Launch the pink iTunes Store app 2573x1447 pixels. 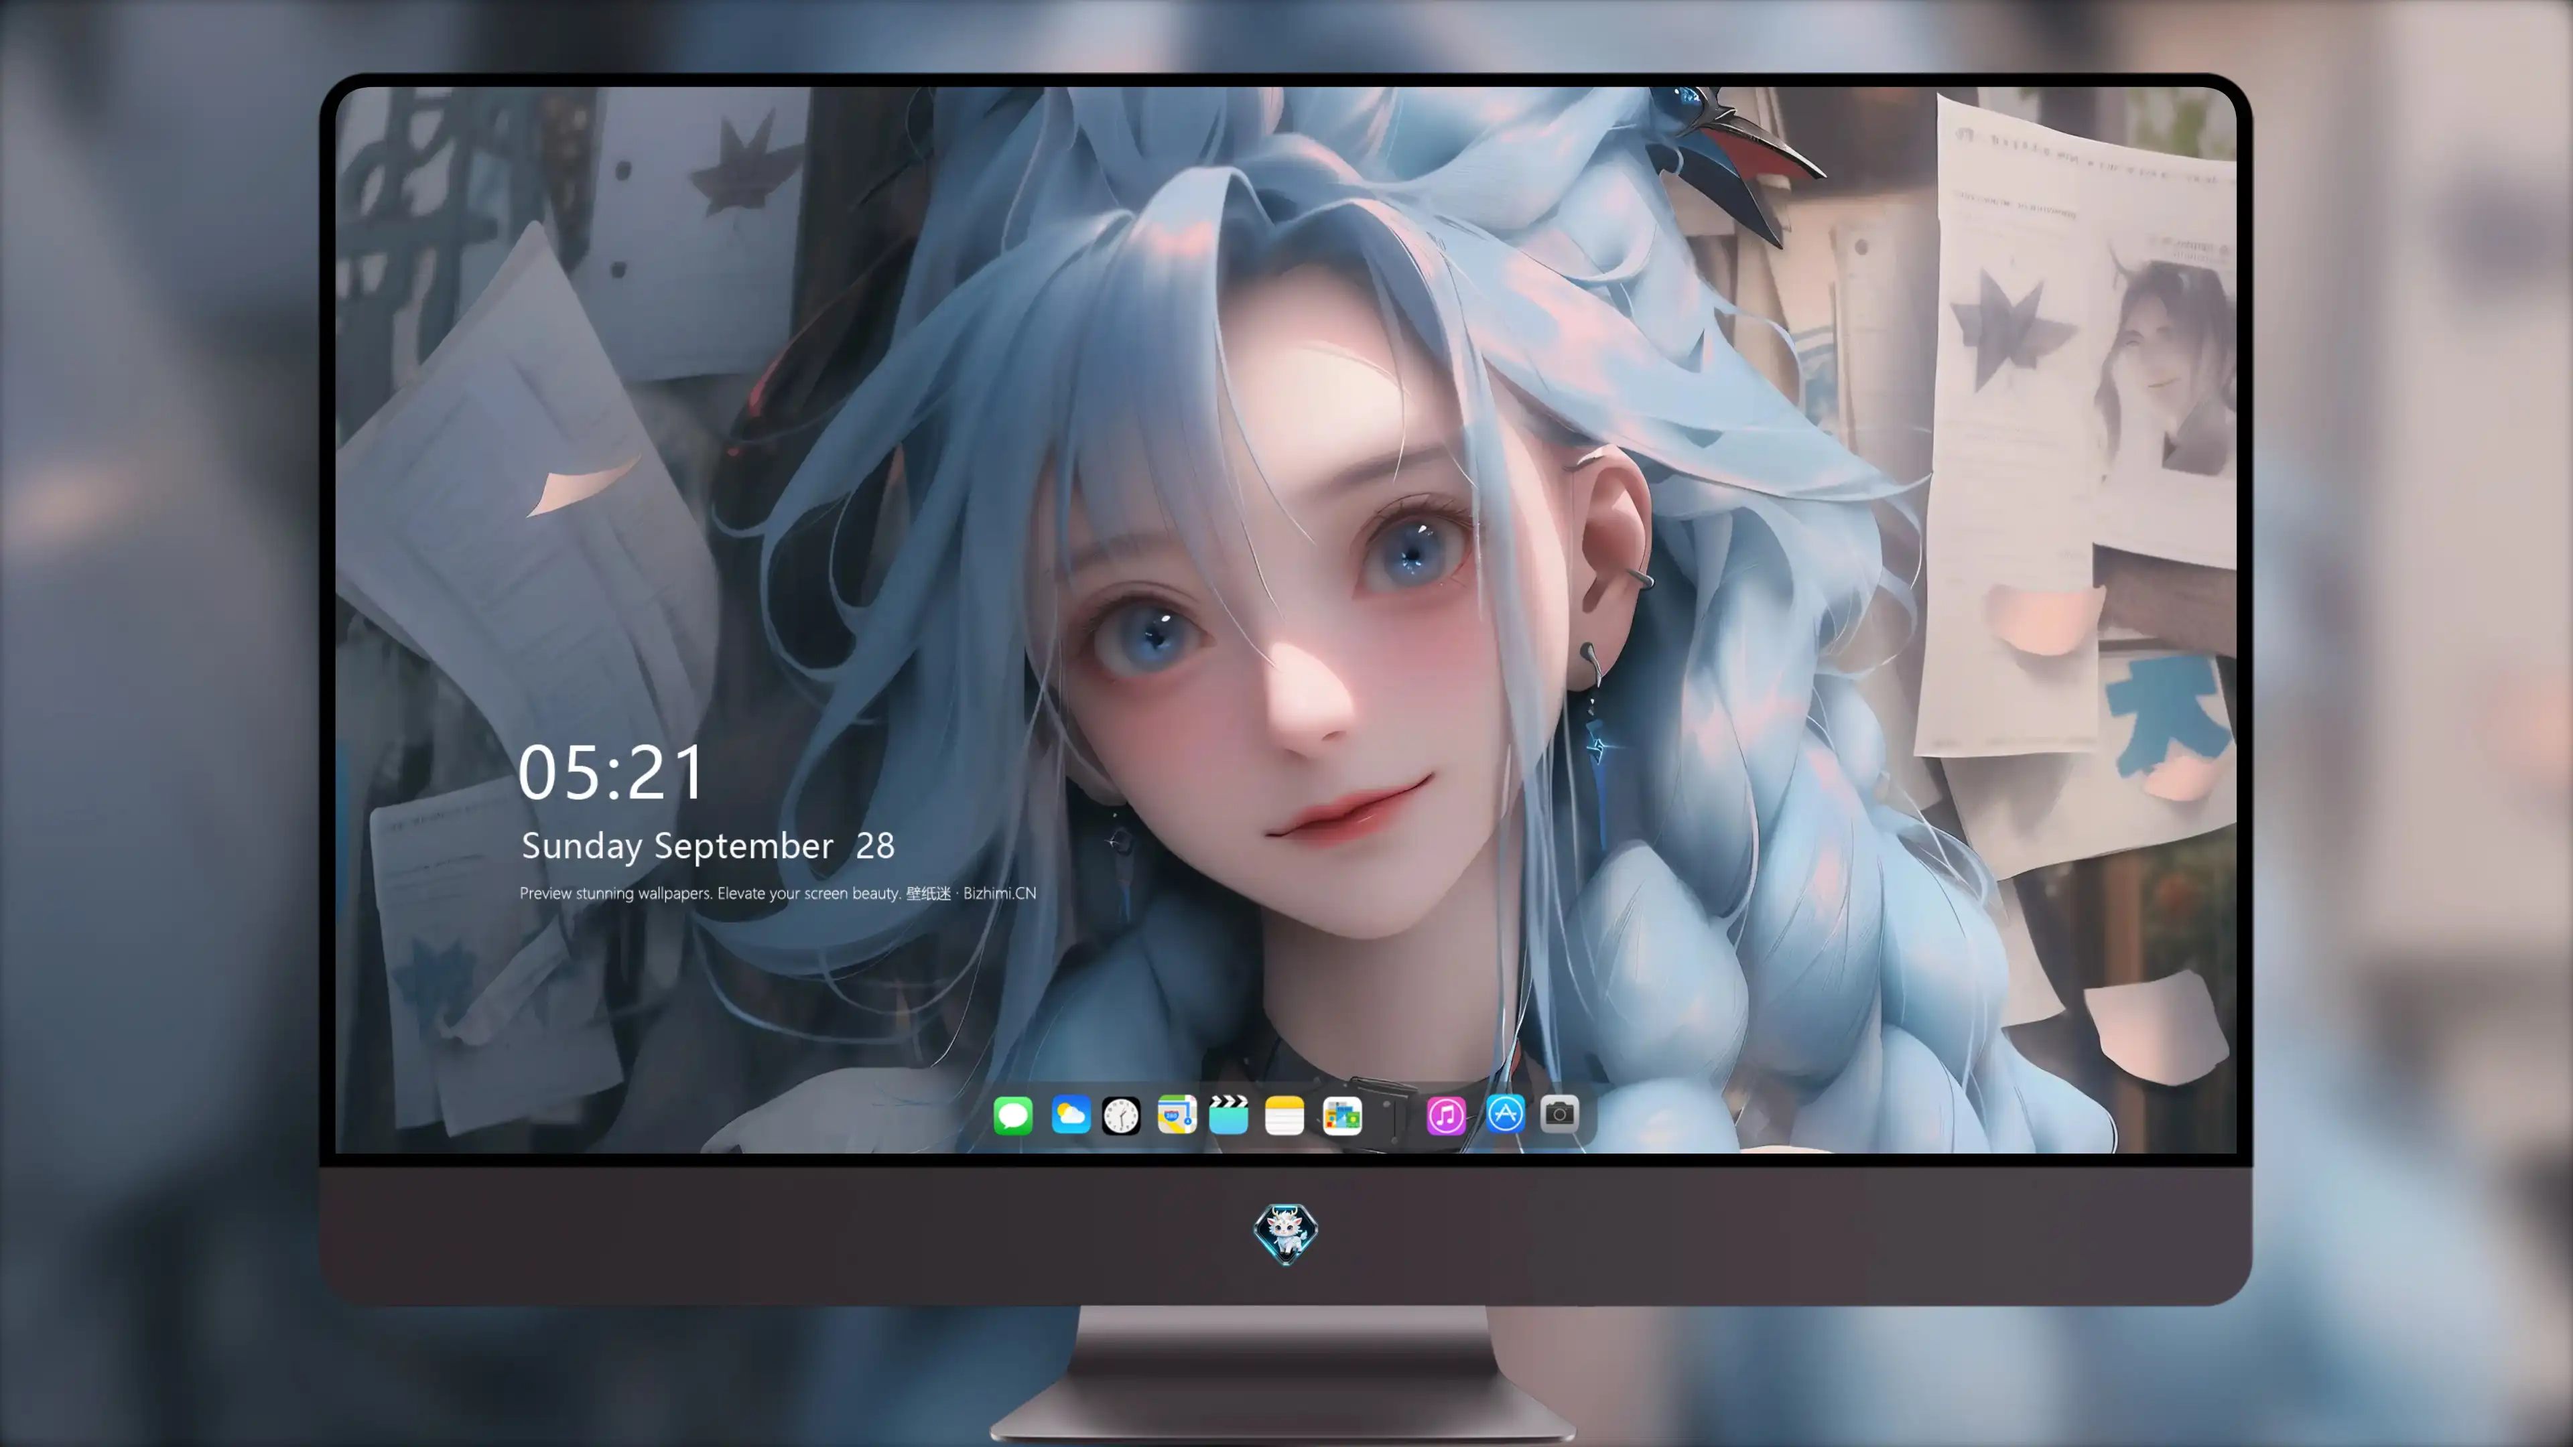(x=1445, y=1115)
